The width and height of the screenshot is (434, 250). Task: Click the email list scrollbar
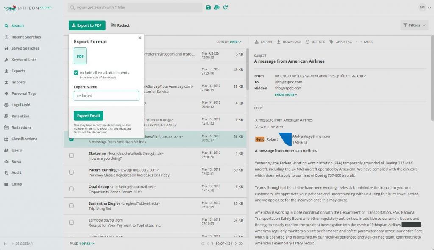point(248,69)
